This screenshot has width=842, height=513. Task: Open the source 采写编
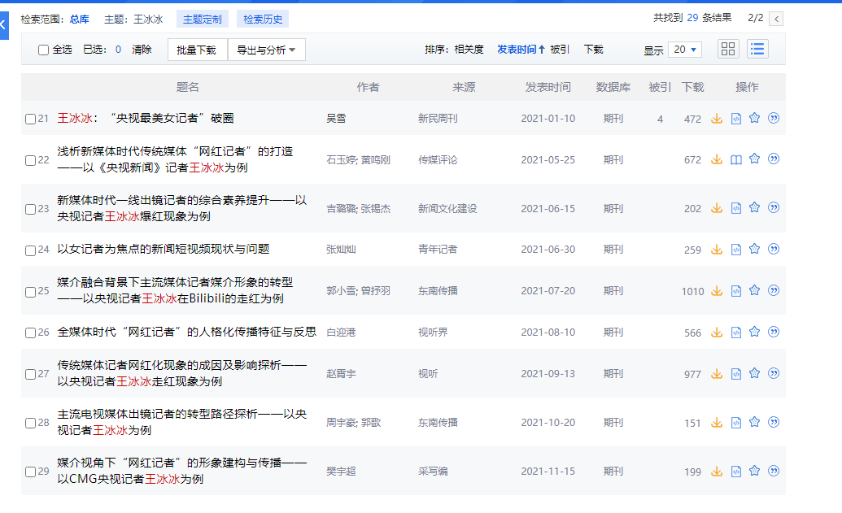433,472
